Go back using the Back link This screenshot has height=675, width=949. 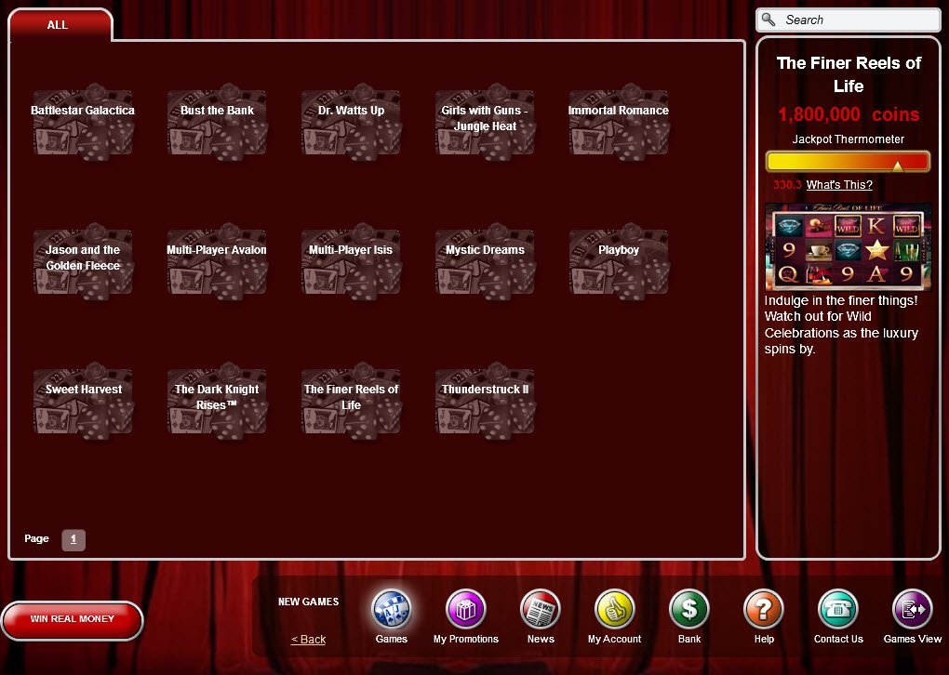tap(308, 640)
